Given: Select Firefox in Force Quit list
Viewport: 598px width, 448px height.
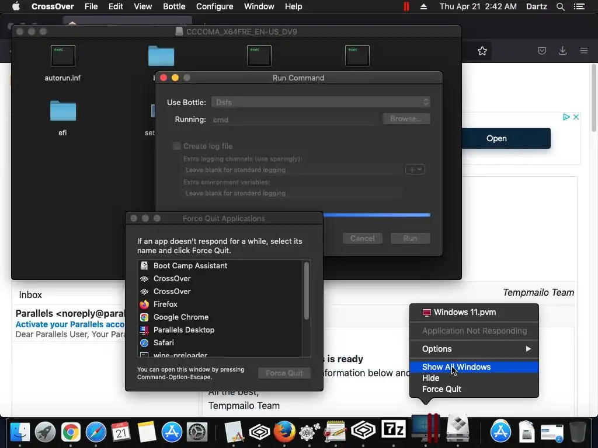Looking at the screenshot, I should coord(220,304).
